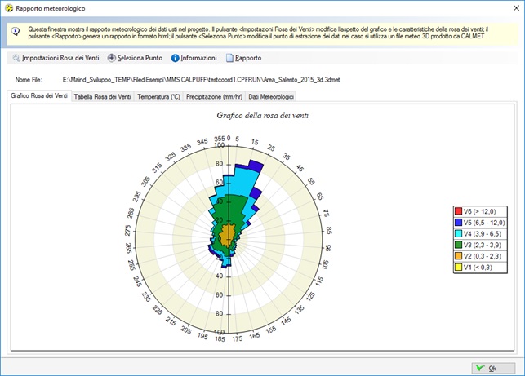Click the red V6 (> 12,0) legend swatch

coord(458,211)
